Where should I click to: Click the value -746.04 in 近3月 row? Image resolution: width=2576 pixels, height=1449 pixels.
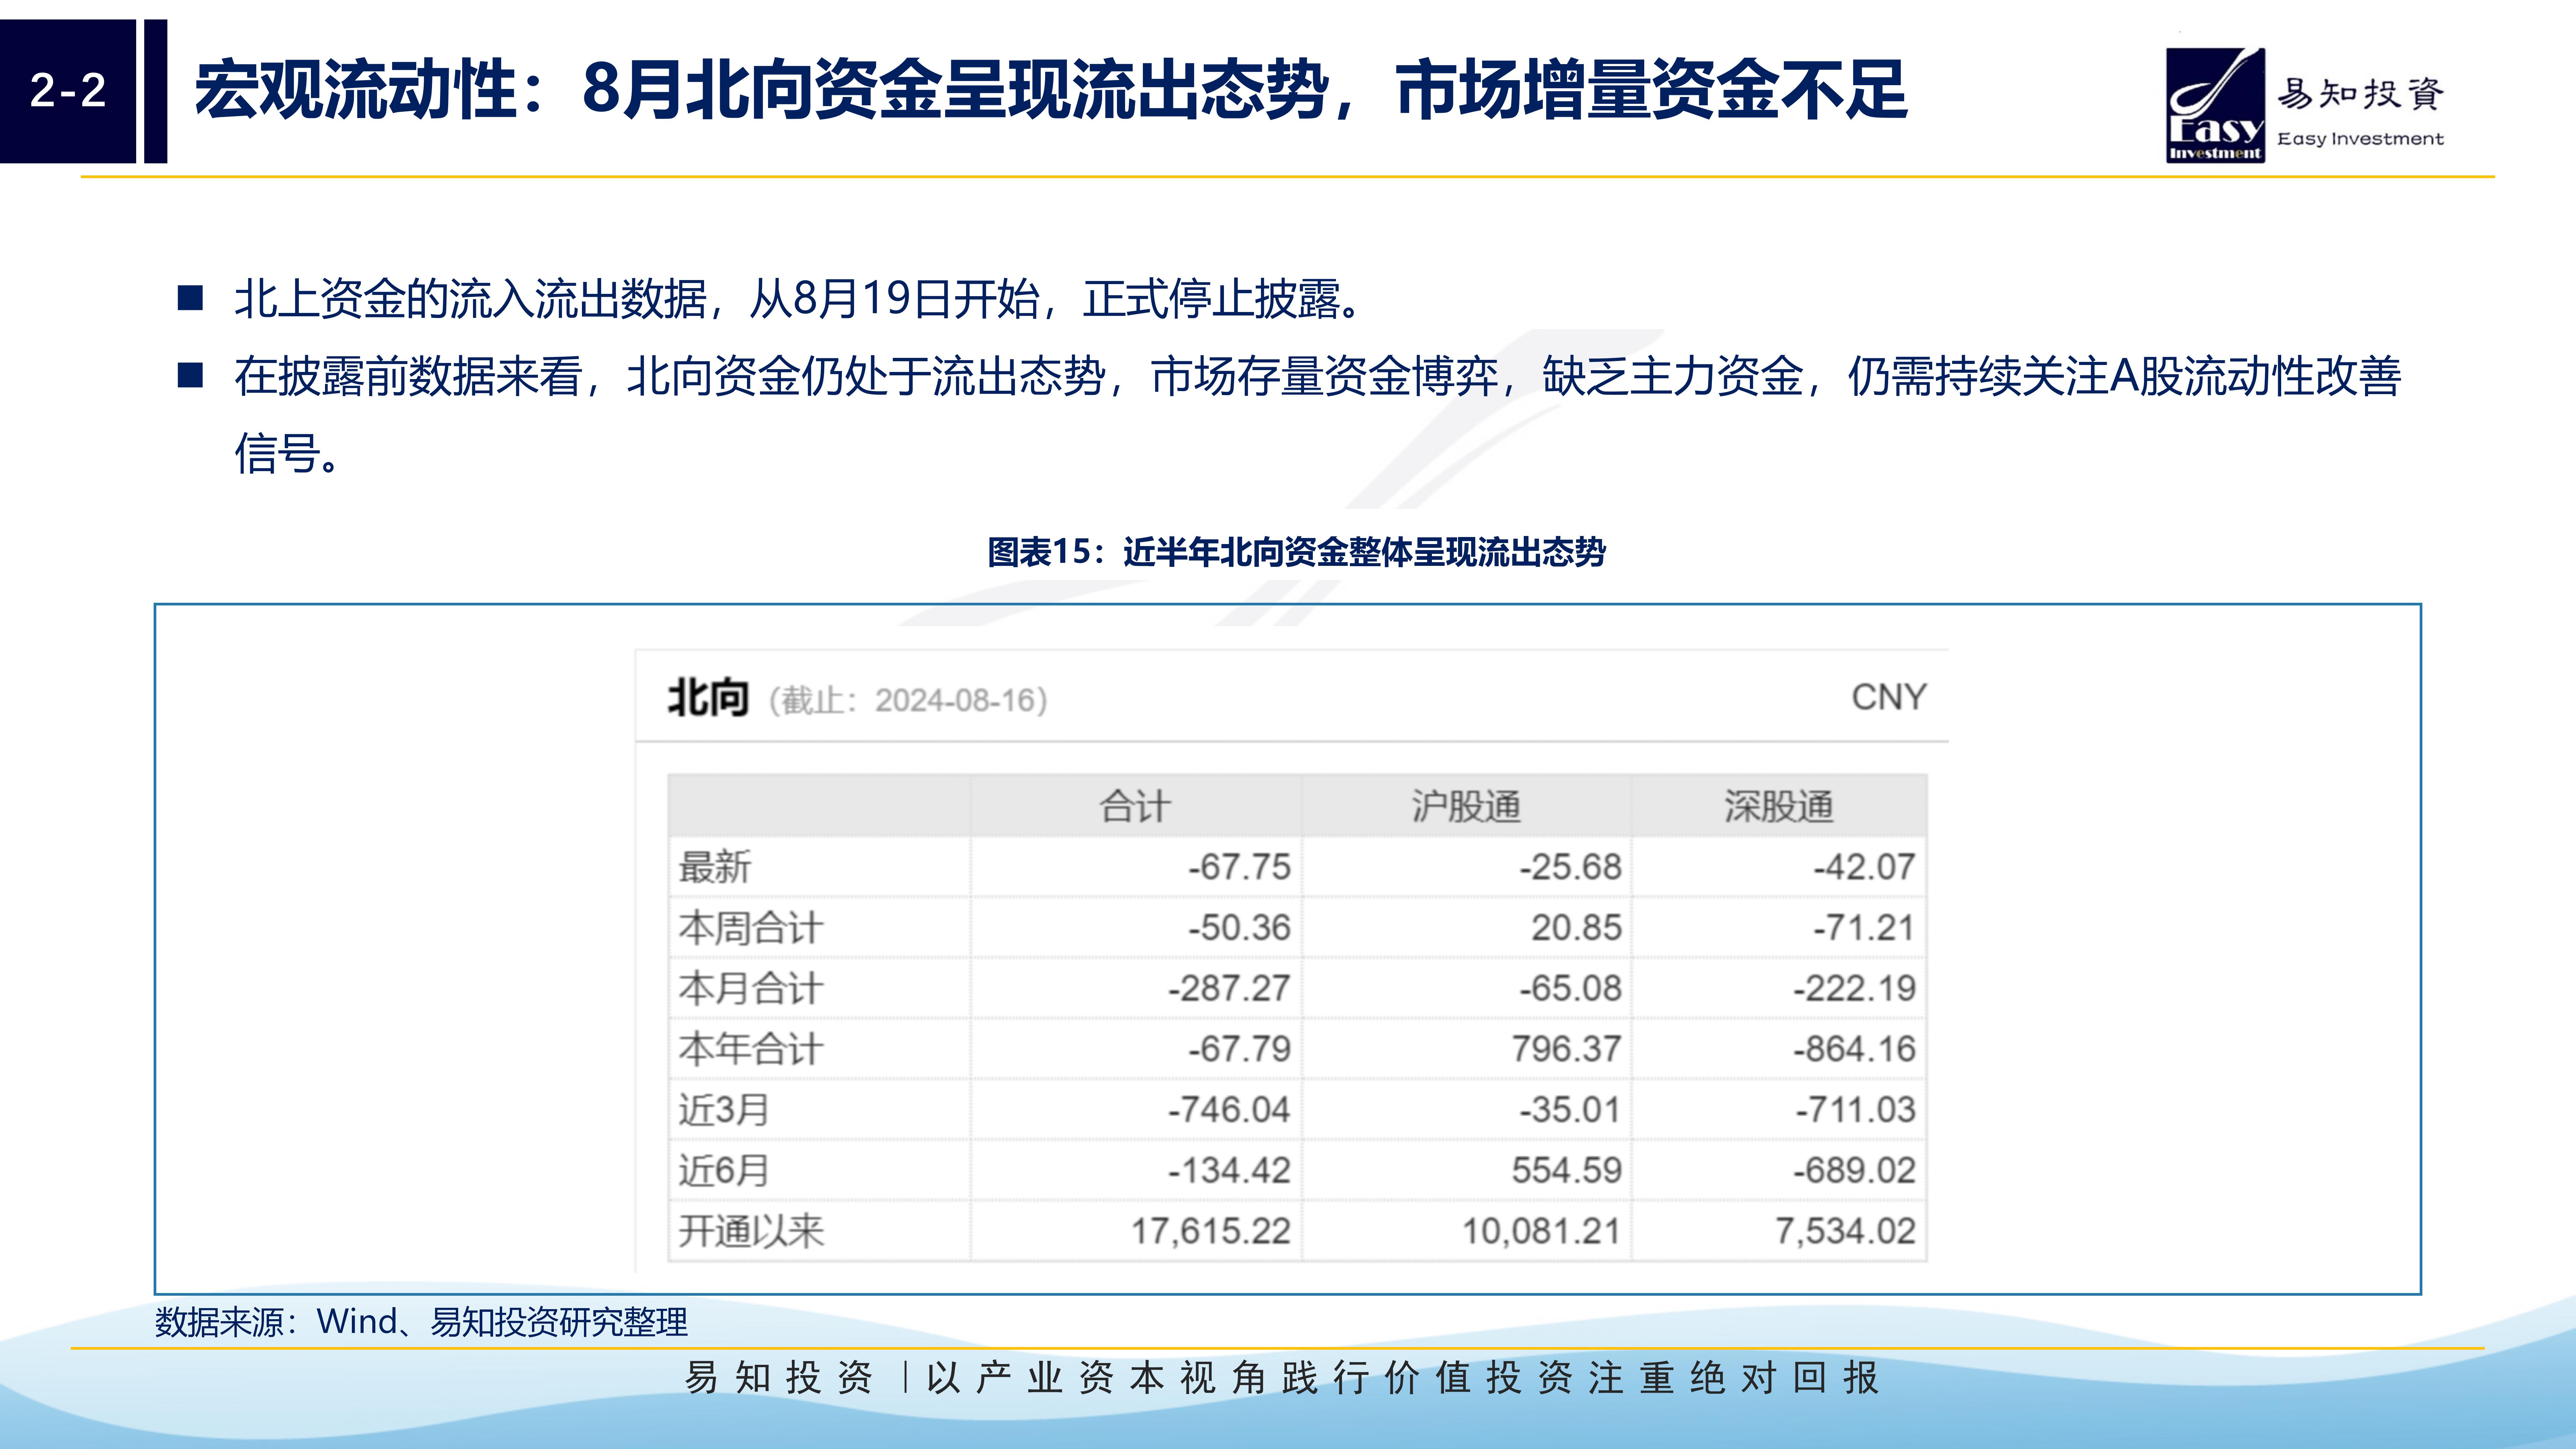1229,1110
